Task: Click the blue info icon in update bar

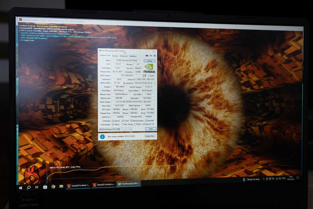Action: click(102, 137)
